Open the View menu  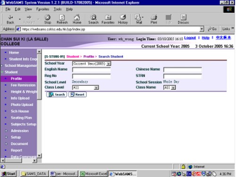click(x=28, y=9)
